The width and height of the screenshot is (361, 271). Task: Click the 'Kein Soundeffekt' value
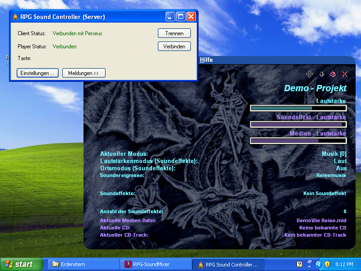325,193
